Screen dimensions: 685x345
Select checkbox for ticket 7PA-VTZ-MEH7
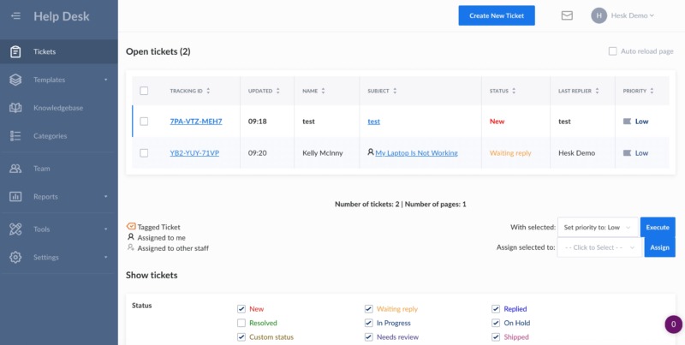pos(144,122)
